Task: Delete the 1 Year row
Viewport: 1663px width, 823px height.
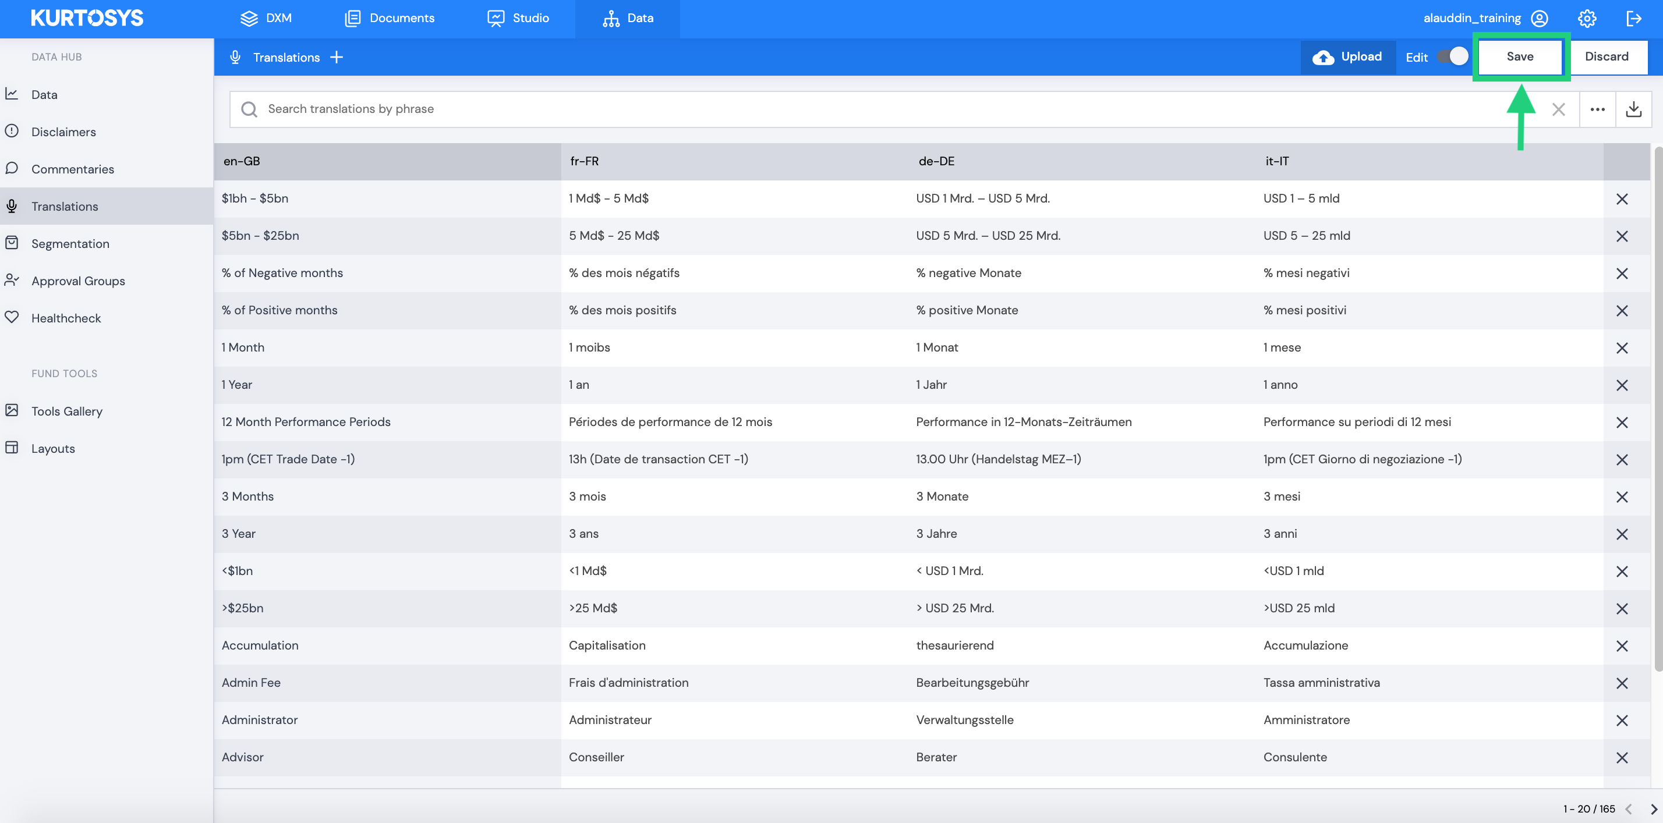Action: pyautogui.click(x=1622, y=385)
